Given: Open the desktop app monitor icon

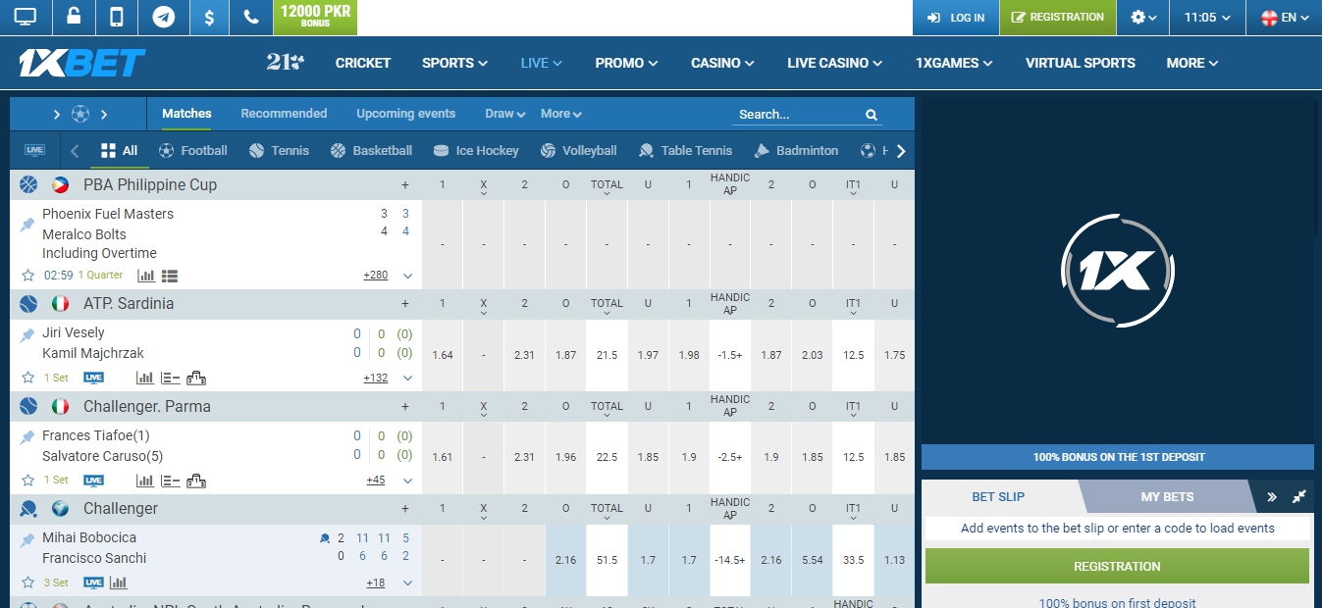Looking at the screenshot, I should pyautogui.click(x=26, y=17).
